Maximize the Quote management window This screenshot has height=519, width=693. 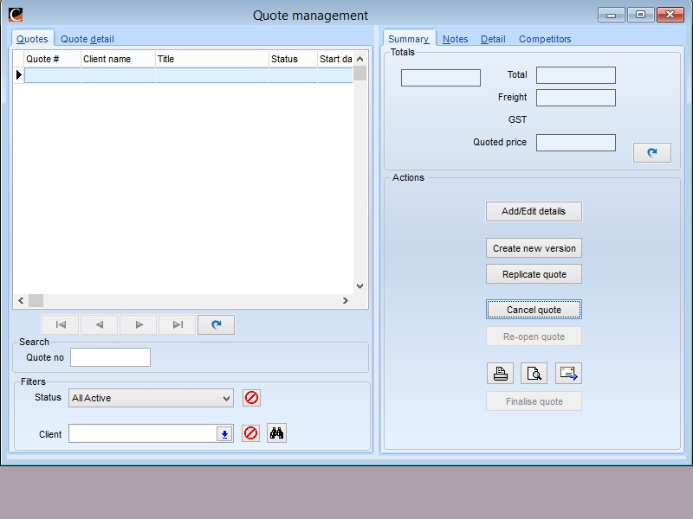640,15
